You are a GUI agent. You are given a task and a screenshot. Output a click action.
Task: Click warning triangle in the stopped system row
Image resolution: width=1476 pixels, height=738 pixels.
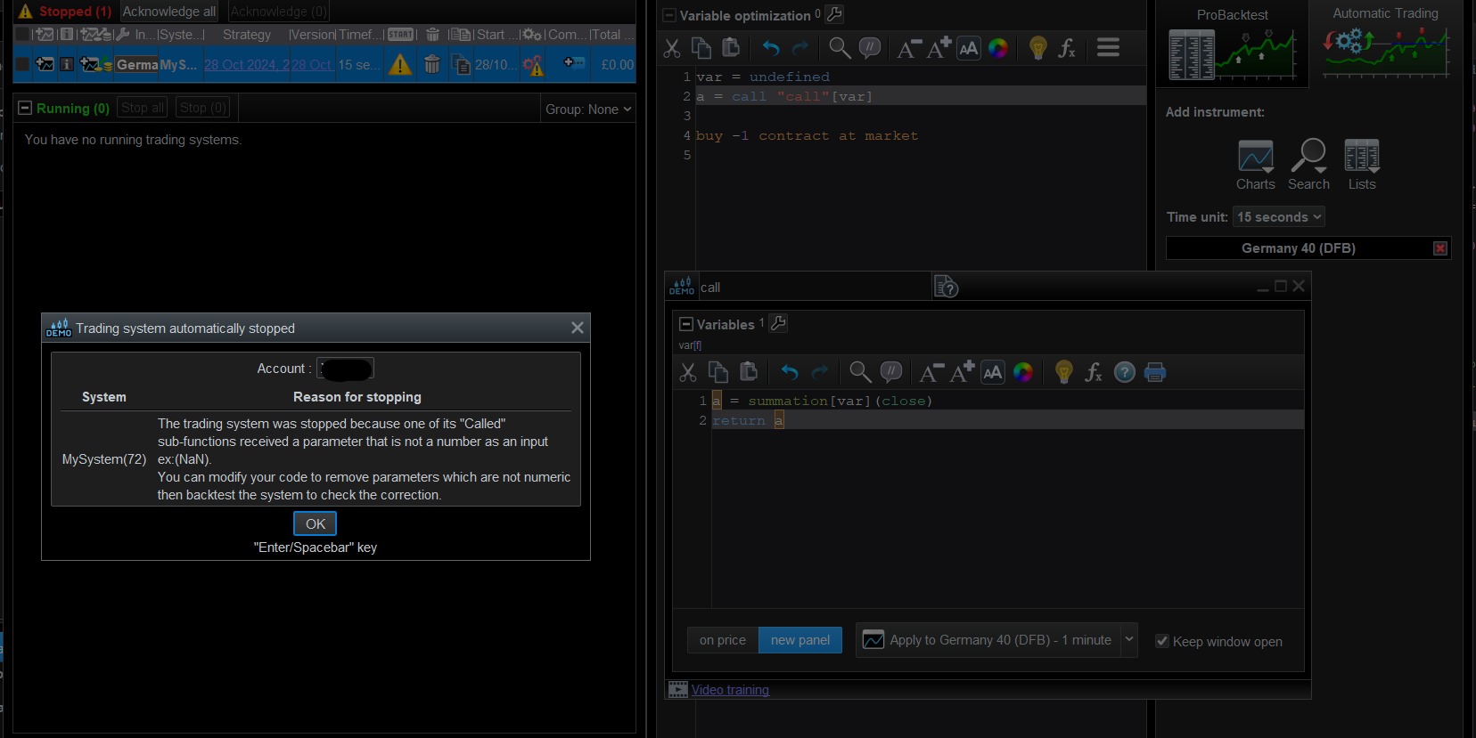400,64
